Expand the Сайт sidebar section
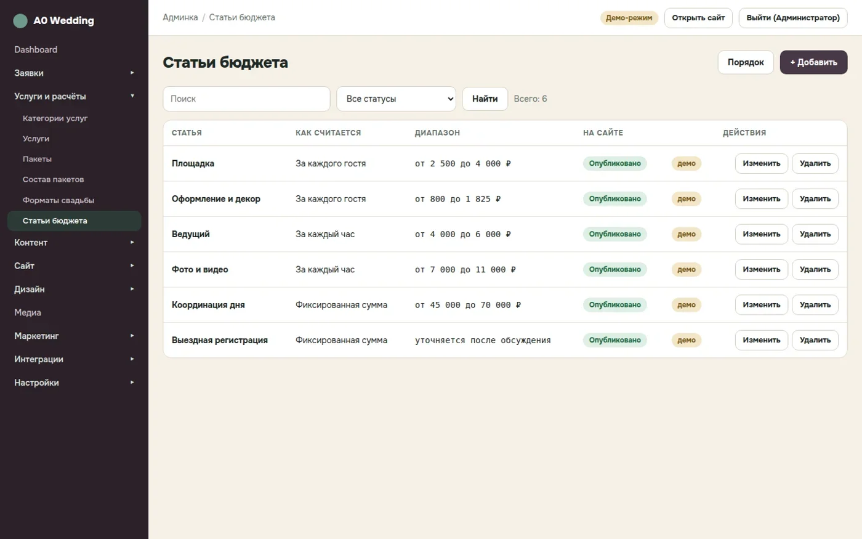Image resolution: width=862 pixels, height=539 pixels. (74, 266)
